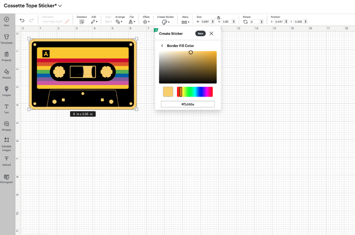Click the Deselect button in toolbar

click(x=82, y=22)
